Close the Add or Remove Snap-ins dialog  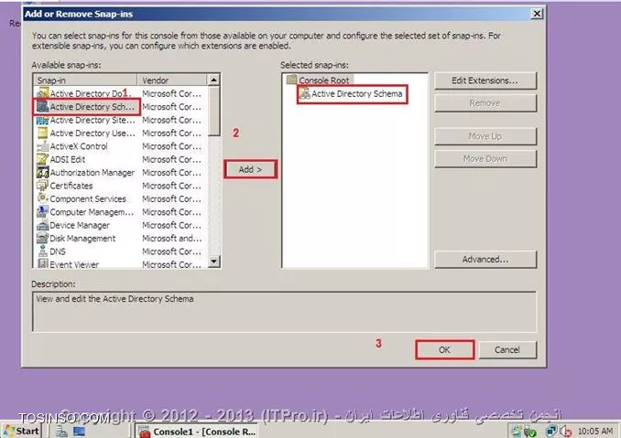(537, 14)
